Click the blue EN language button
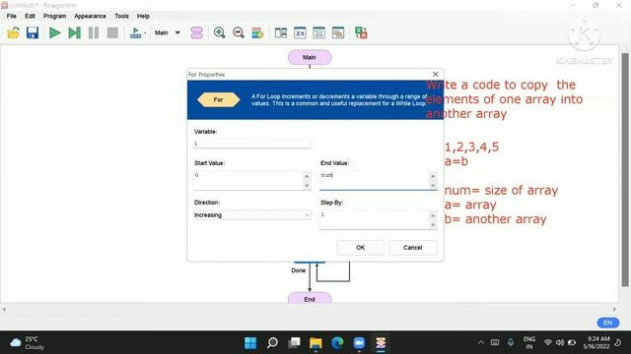Image resolution: width=631 pixels, height=354 pixels. point(607,323)
